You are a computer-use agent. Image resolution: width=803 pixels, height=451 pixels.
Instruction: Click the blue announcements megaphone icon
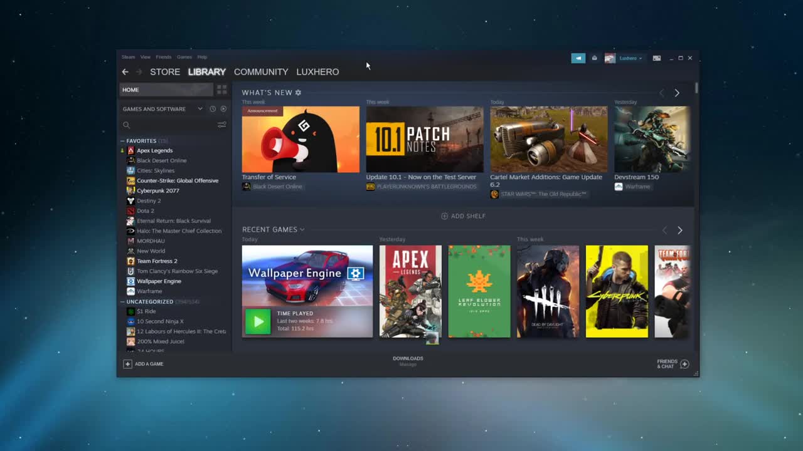click(x=578, y=58)
